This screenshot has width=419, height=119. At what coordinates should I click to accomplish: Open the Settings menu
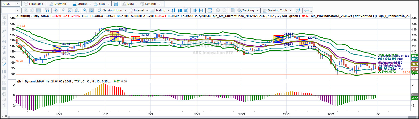150,4
